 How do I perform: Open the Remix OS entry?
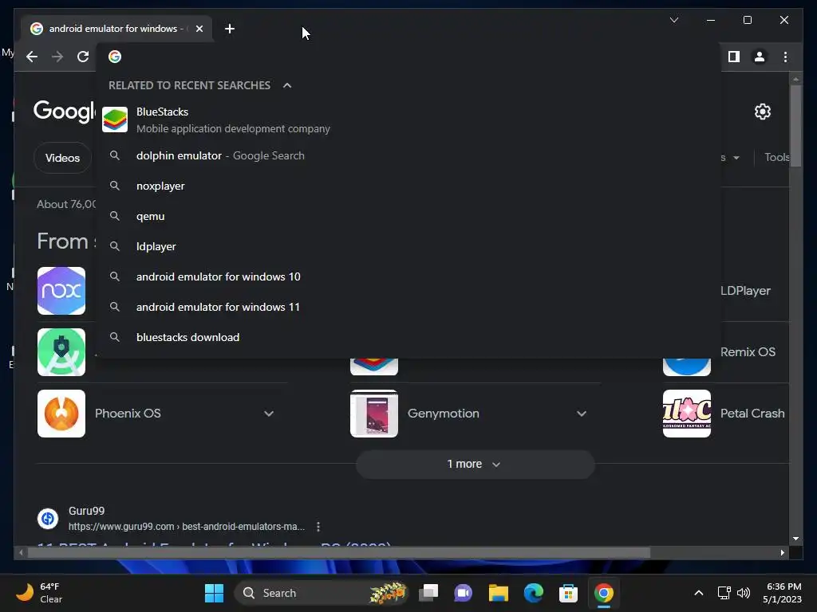748,352
